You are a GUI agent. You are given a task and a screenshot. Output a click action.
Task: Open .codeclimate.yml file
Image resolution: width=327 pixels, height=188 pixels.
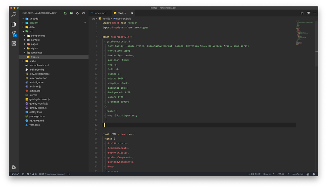point(39,65)
